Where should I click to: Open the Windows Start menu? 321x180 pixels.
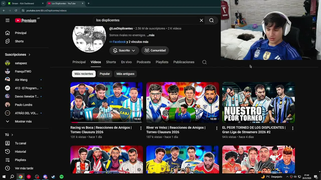point(4,177)
